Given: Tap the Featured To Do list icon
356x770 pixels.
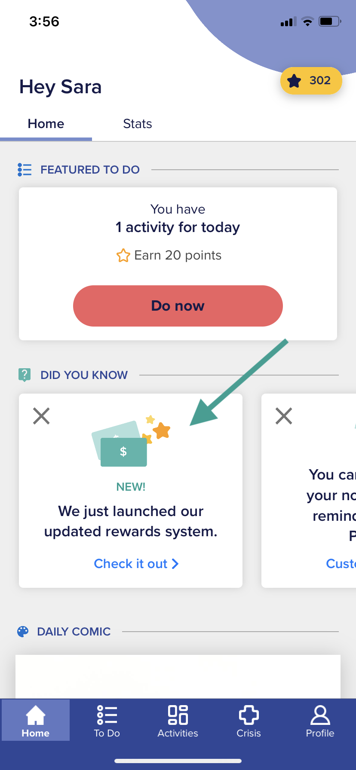Looking at the screenshot, I should (x=25, y=170).
